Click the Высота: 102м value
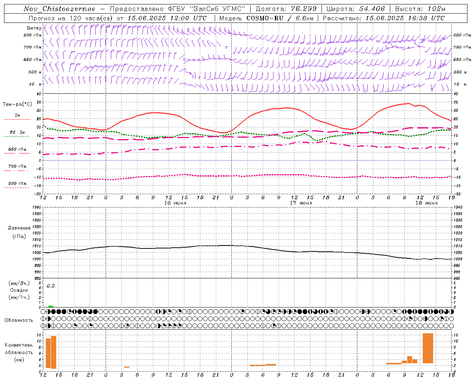 [x=420, y=9]
